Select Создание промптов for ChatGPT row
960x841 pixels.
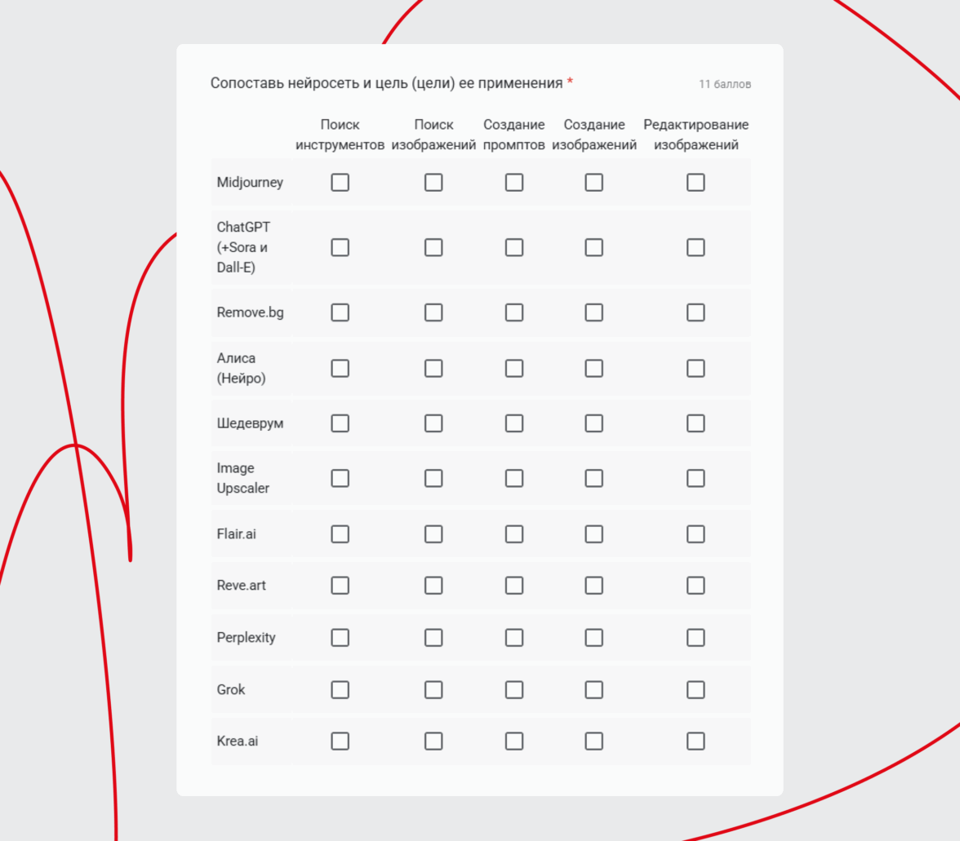click(x=513, y=247)
